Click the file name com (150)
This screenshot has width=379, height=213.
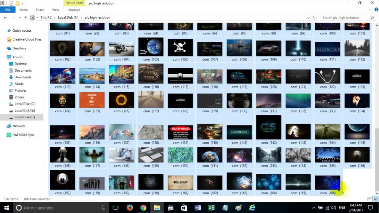pos(180,166)
